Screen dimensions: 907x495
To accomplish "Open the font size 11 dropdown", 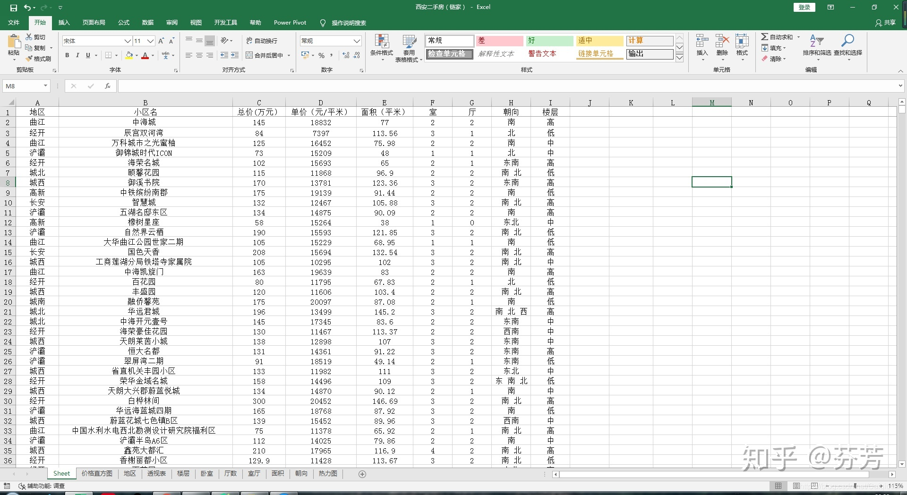I will pyautogui.click(x=151, y=41).
